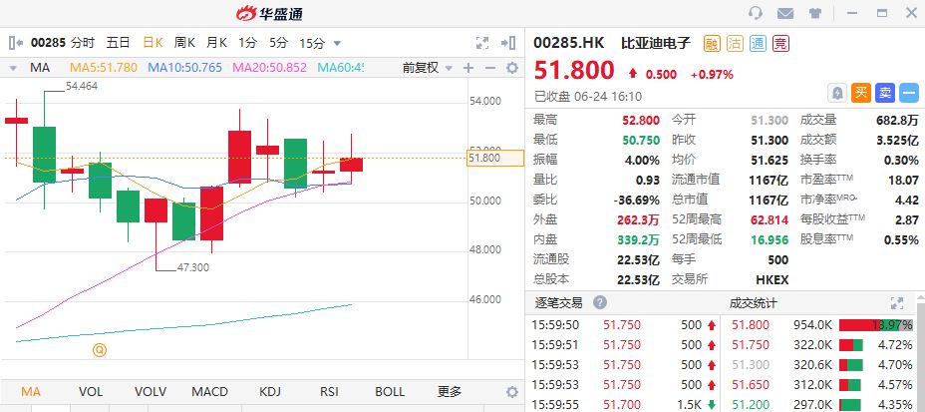Click the blue 卖 sell button
This screenshot has height=412, width=925.
(885, 93)
